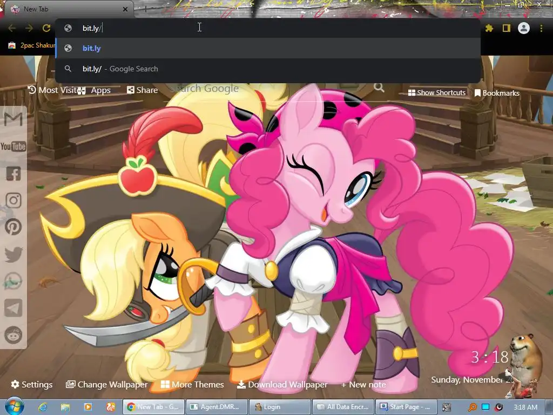
Task: Switch to the Agent.DMR taskbar window
Action: [x=217, y=407]
